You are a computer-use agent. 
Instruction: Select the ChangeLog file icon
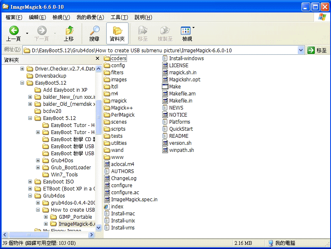(107, 178)
